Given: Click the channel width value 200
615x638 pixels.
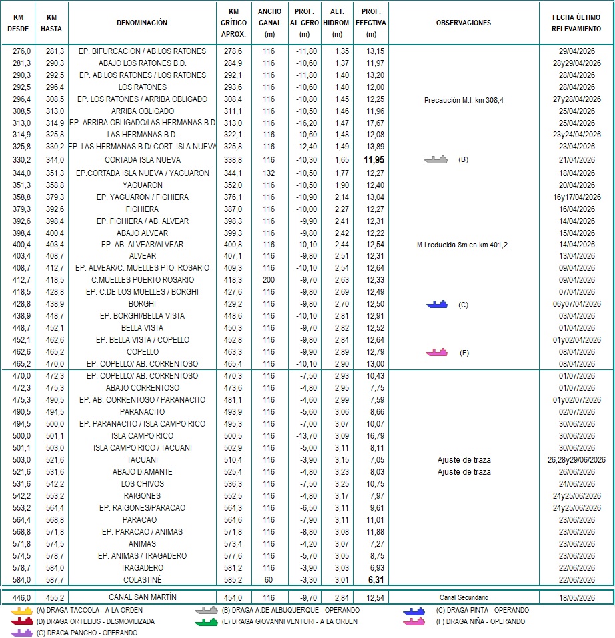Looking at the screenshot, I should pos(269,280).
